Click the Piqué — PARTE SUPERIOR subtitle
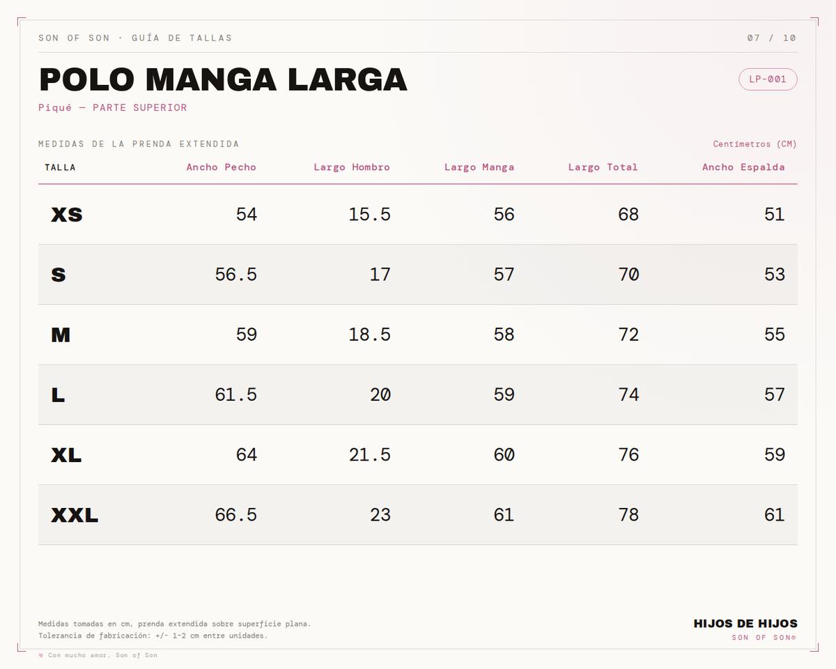Viewport: 836px width, 669px height. point(113,108)
